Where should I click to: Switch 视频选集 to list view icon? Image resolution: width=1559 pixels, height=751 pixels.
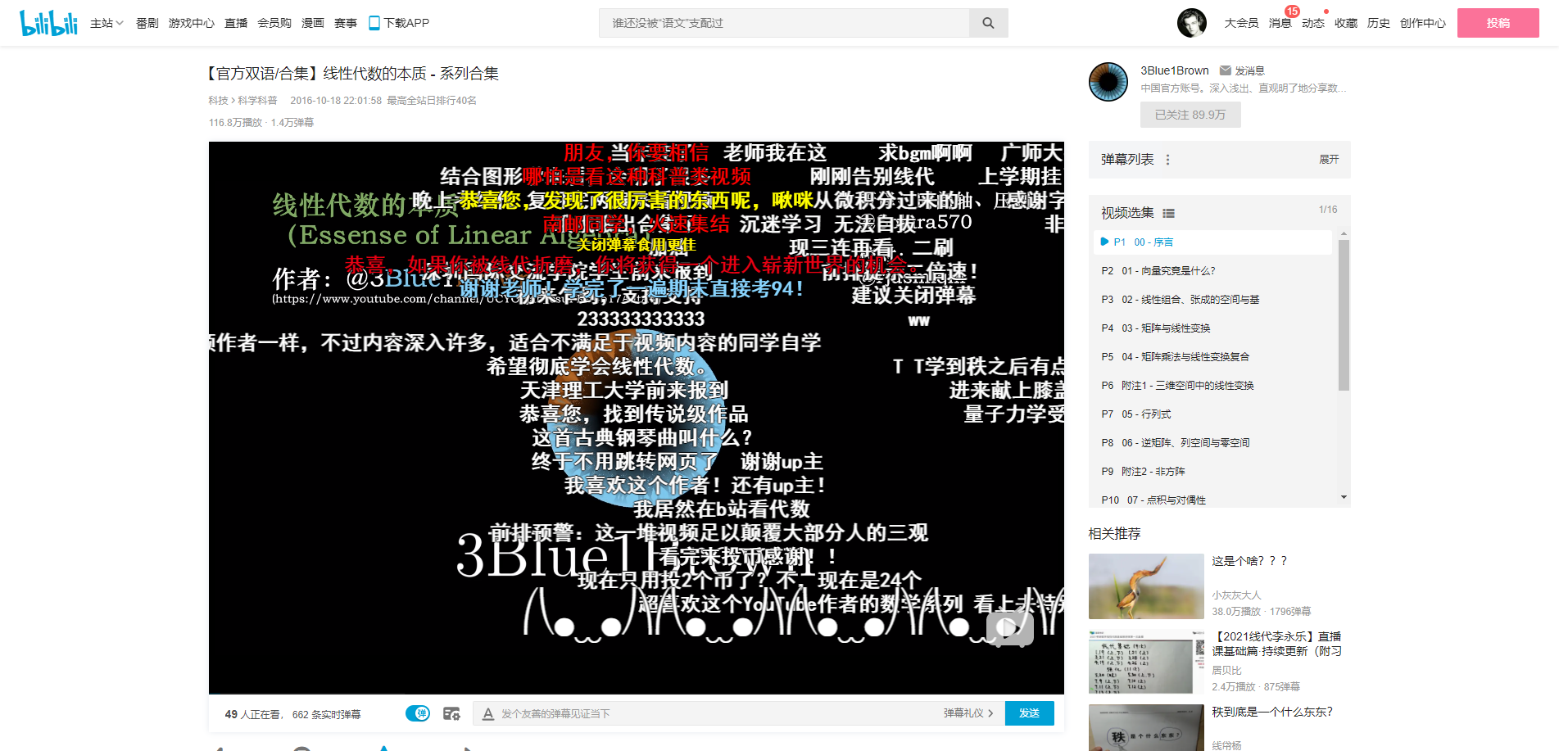1169,212
